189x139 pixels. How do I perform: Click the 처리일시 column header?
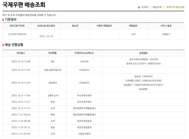pos(21,53)
